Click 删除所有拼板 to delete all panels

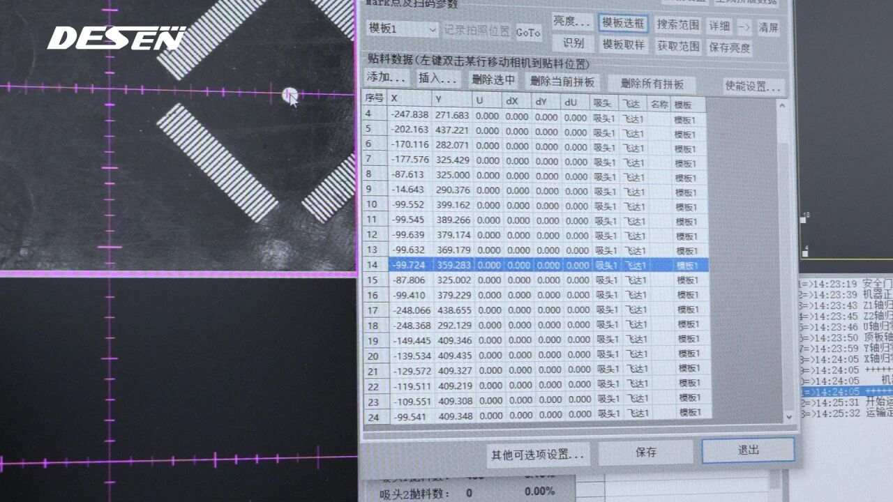click(x=652, y=84)
